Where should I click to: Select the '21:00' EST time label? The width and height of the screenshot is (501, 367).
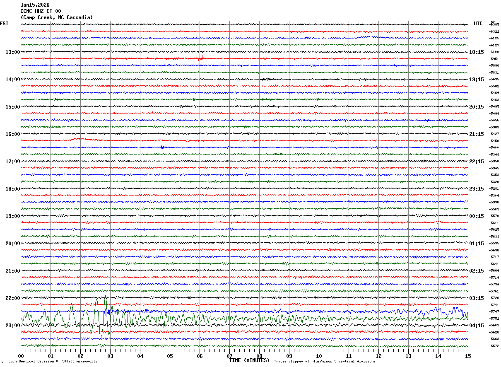(x=12, y=271)
